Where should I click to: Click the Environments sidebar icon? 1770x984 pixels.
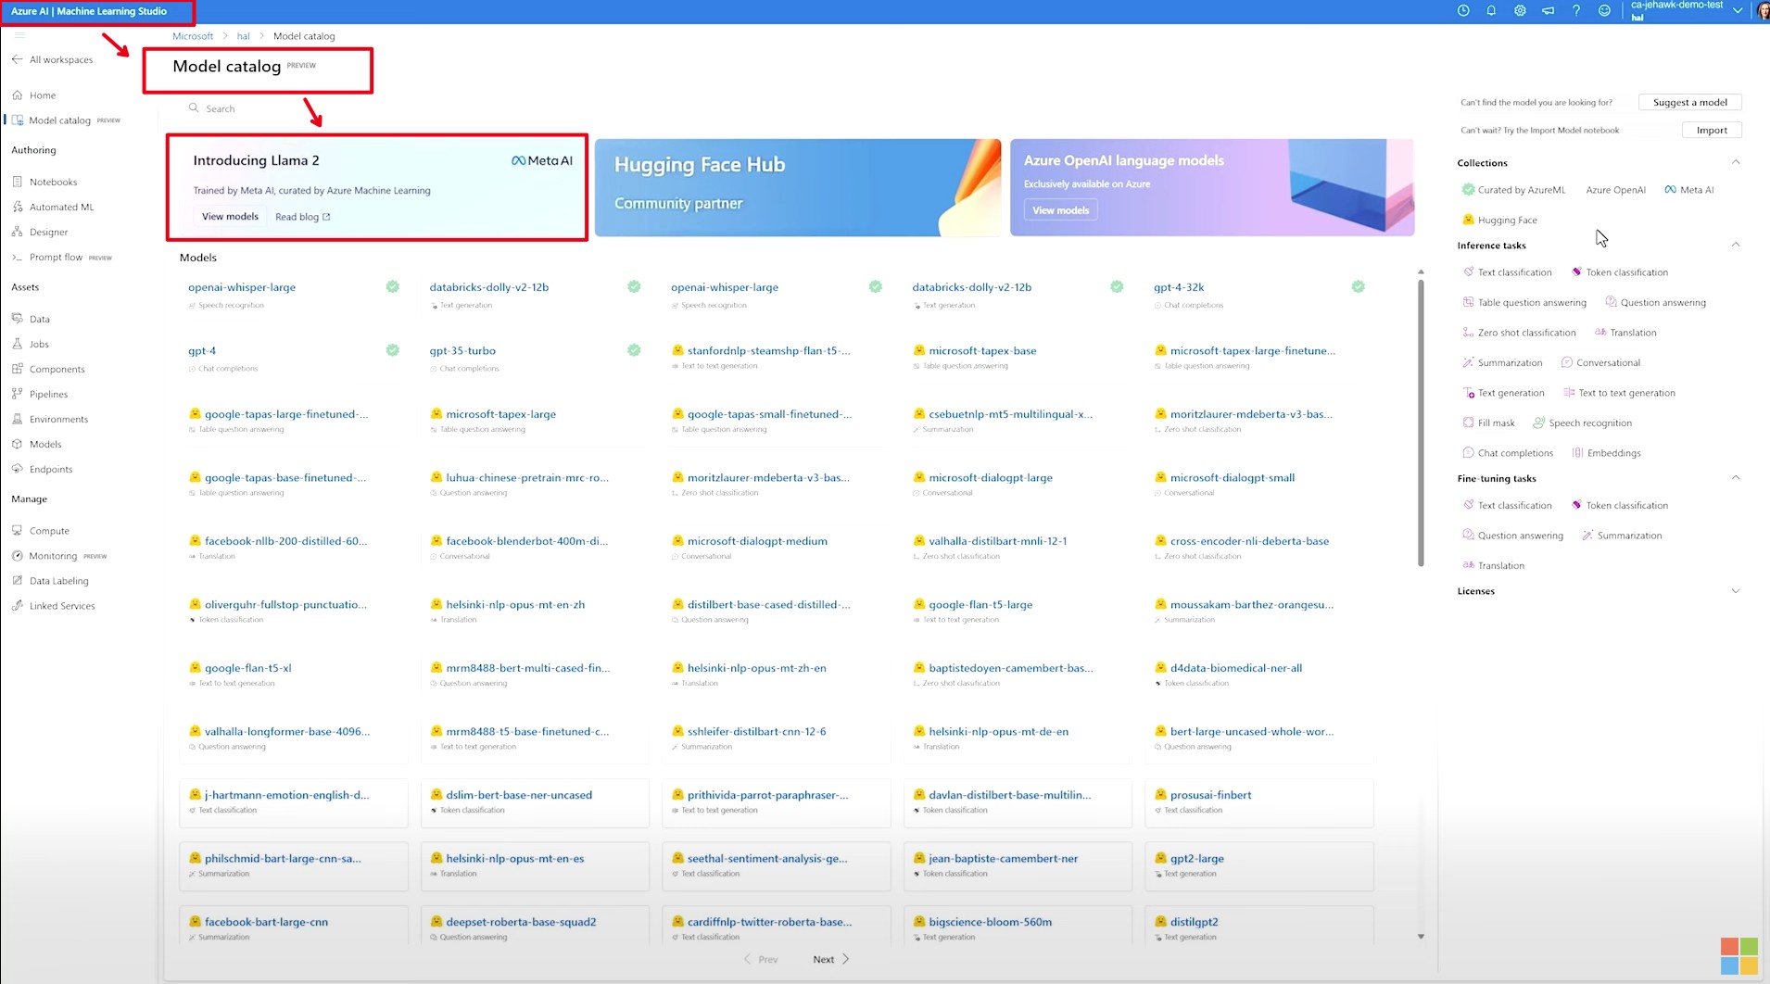(x=17, y=419)
